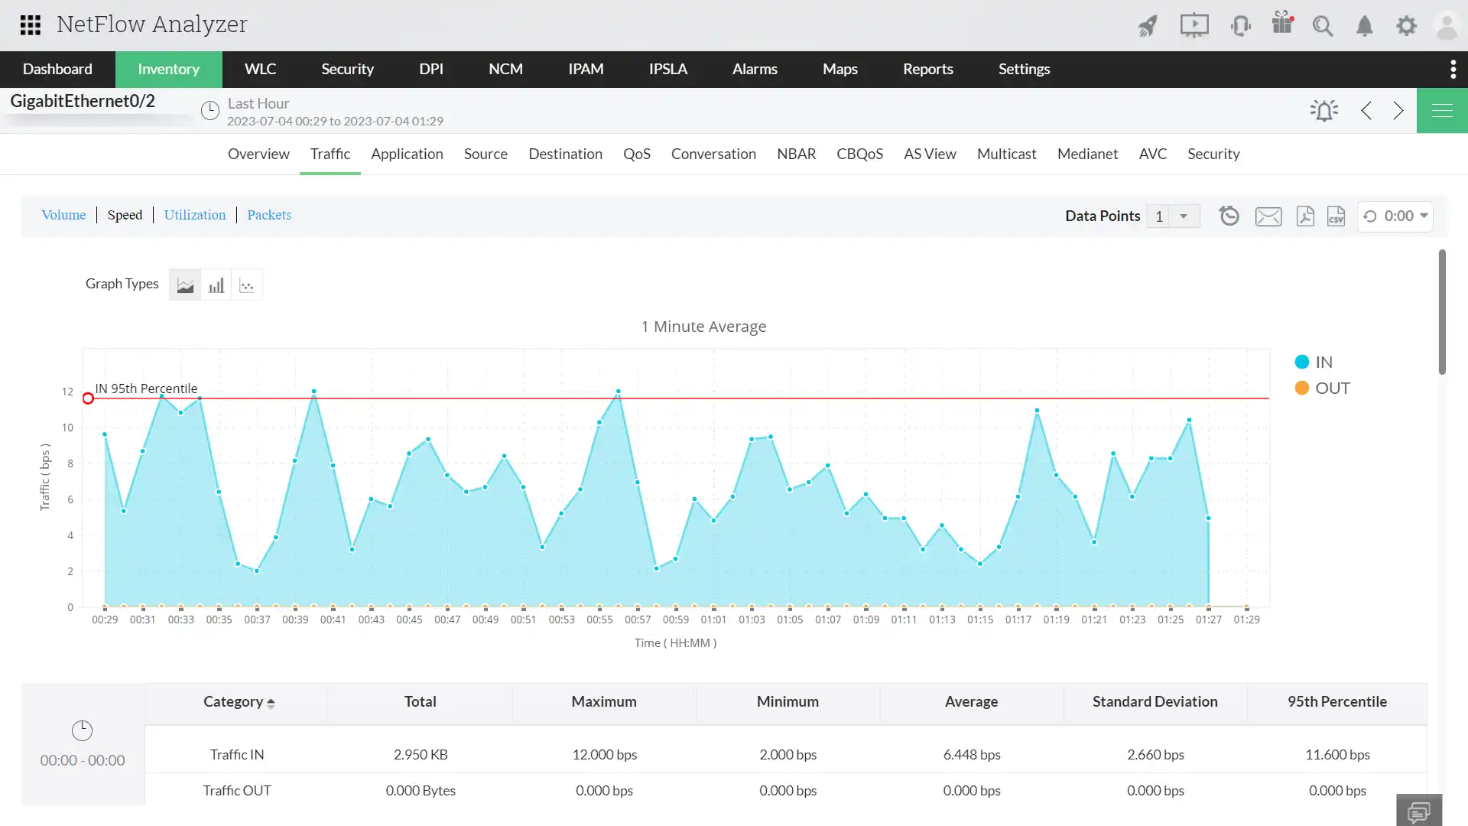Click the email report envelope icon
The height and width of the screenshot is (826, 1468).
coord(1268,216)
